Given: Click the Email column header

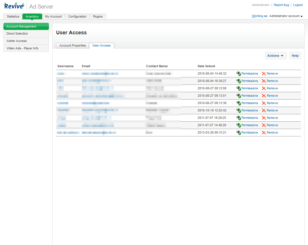Looking at the screenshot, I should [86, 66].
